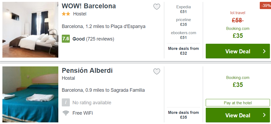Click the Free WiFi icon
The width and height of the screenshot is (271, 124).
click(66, 113)
